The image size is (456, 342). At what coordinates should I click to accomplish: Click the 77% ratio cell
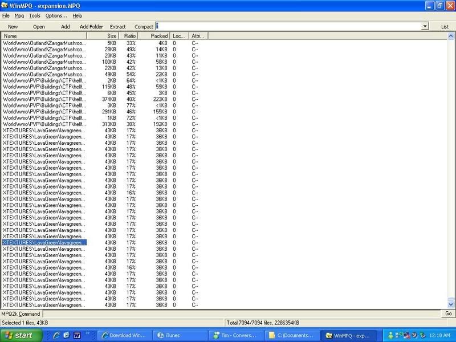(x=131, y=105)
